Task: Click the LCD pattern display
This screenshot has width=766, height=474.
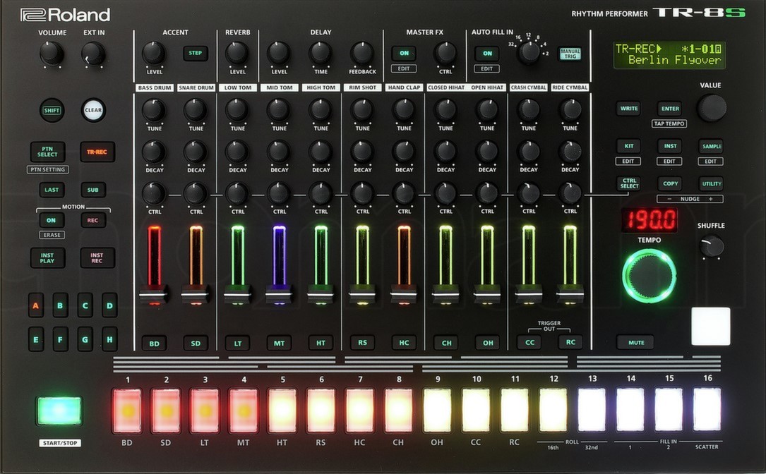Action: [669, 55]
